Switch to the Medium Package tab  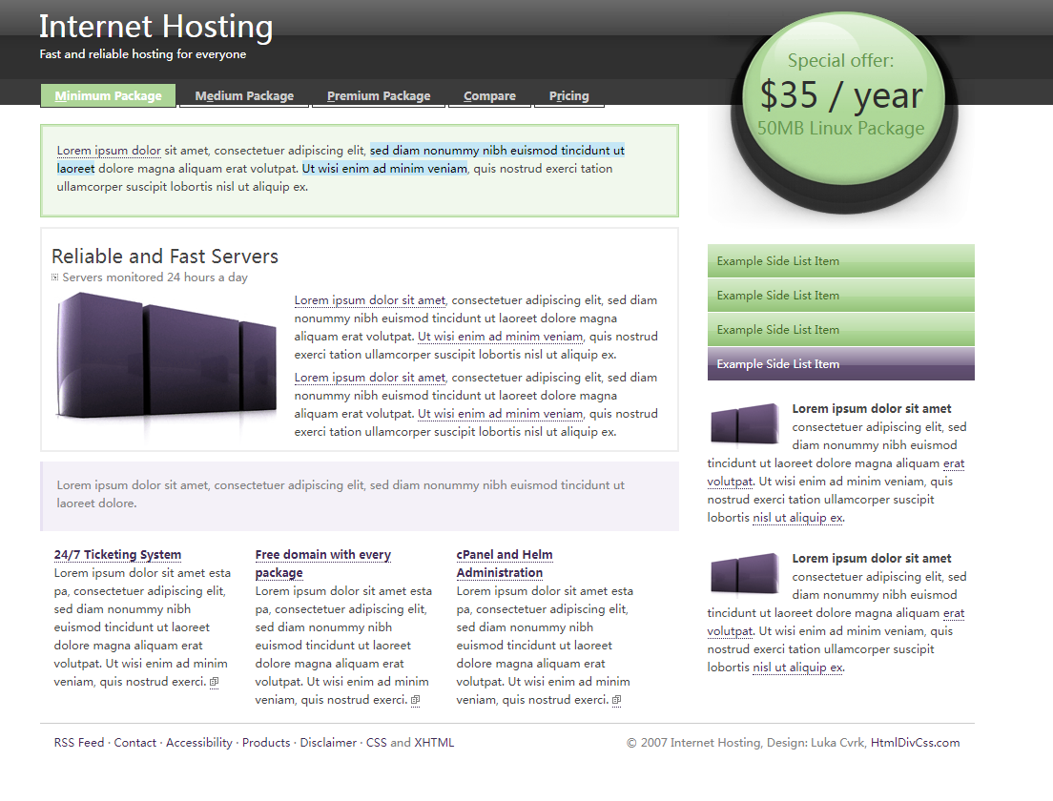pos(244,95)
